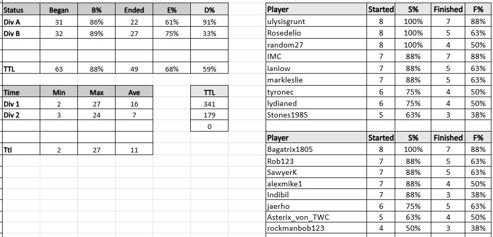This screenshot has width=493, height=237.
Task: Select Div B Began value 32
Action: tap(59, 33)
